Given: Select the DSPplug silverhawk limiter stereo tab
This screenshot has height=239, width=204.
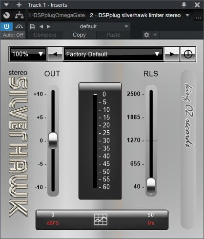Looking at the screenshot, I should [135, 15].
